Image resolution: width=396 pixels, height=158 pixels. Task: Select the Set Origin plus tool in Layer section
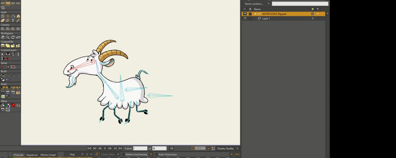tap(8, 16)
